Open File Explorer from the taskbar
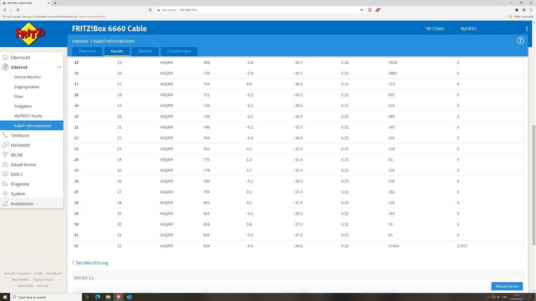 [108, 297]
